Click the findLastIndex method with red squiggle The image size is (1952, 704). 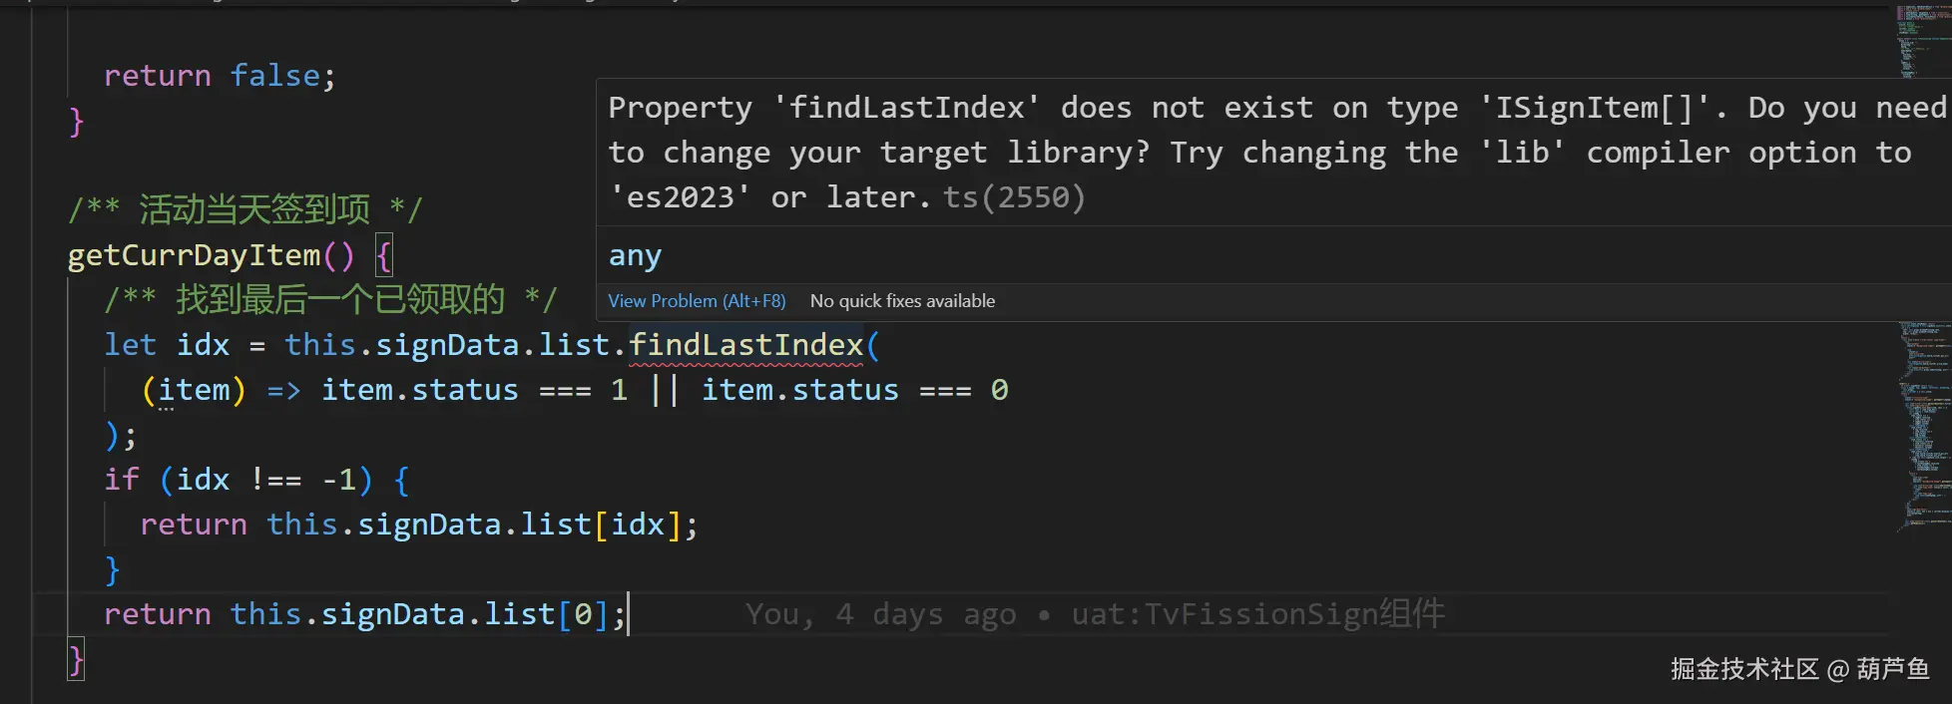tap(745, 345)
